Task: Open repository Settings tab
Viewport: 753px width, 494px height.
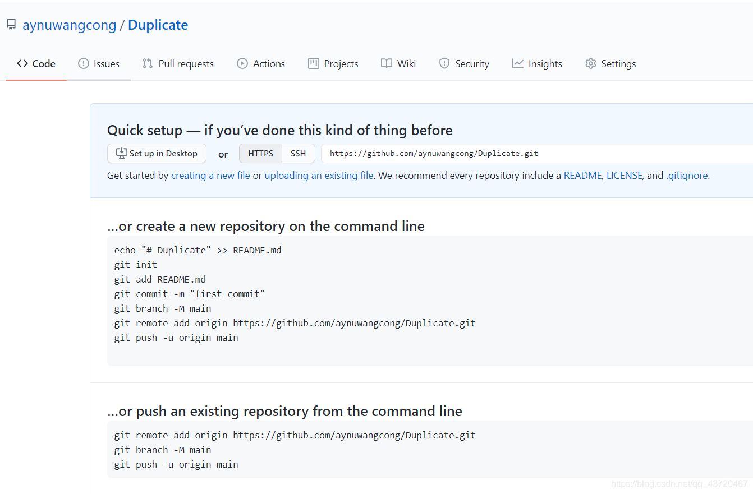Action: [x=610, y=64]
